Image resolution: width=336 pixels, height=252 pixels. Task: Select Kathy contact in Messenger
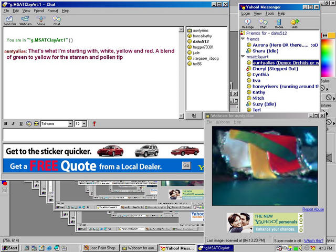click(x=259, y=92)
